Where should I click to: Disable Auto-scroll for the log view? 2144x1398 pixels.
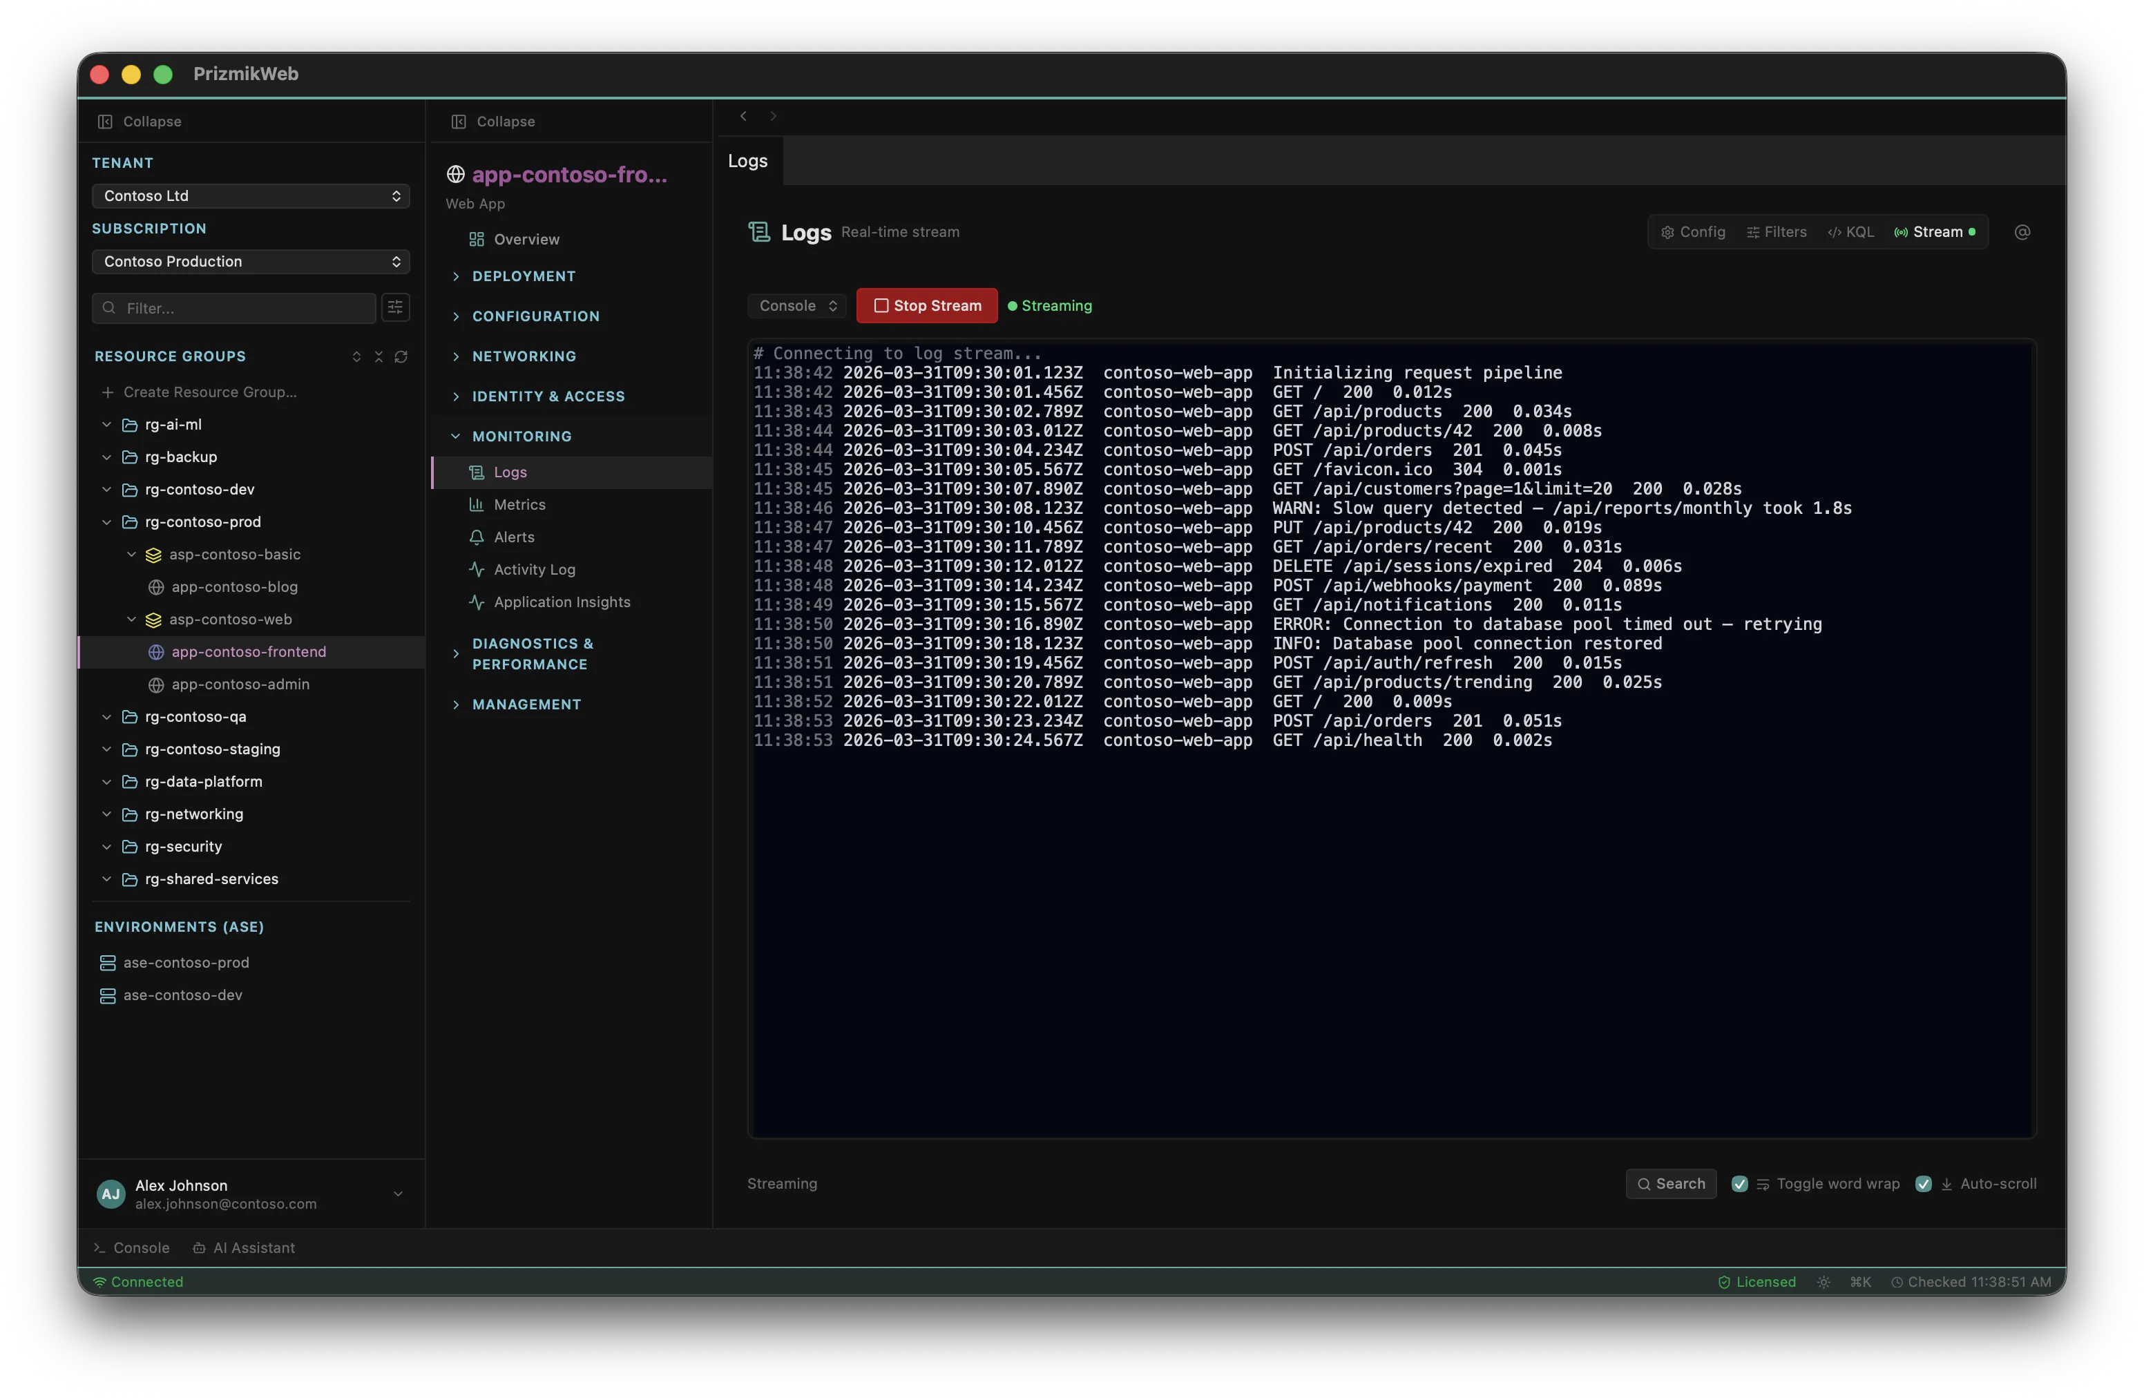1924,1184
